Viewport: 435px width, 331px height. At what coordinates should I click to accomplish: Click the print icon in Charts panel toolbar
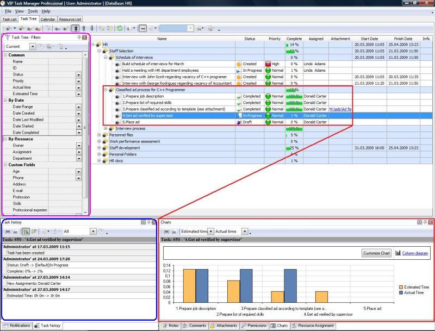coord(166,231)
